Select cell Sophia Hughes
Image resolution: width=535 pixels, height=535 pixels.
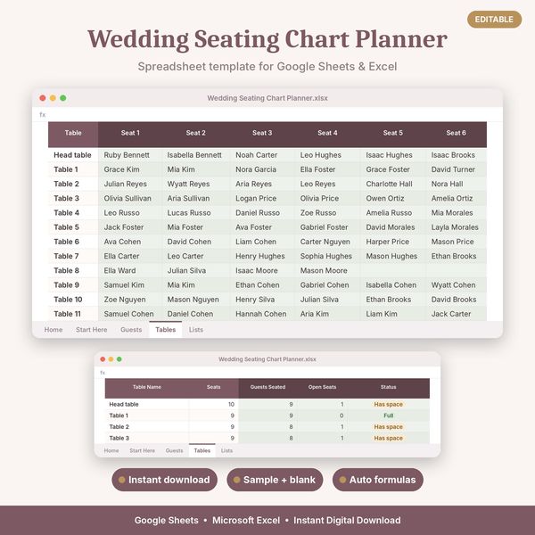pyautogui.click(x=327, y=256)
